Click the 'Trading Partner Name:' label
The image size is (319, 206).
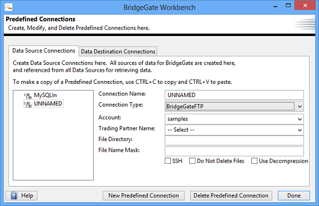126,128
